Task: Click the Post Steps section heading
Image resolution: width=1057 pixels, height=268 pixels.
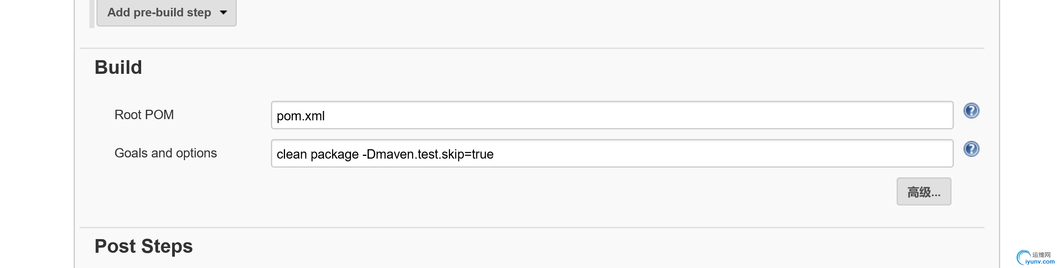Action: (x=143, y=246)
